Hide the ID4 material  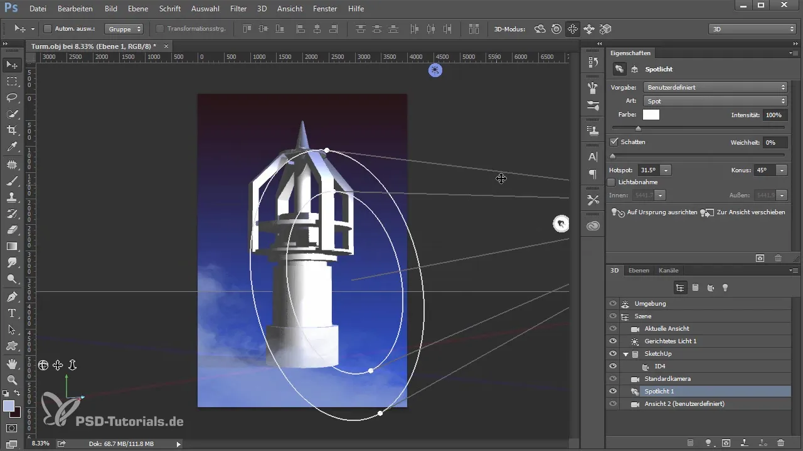[x=613, y=366]
